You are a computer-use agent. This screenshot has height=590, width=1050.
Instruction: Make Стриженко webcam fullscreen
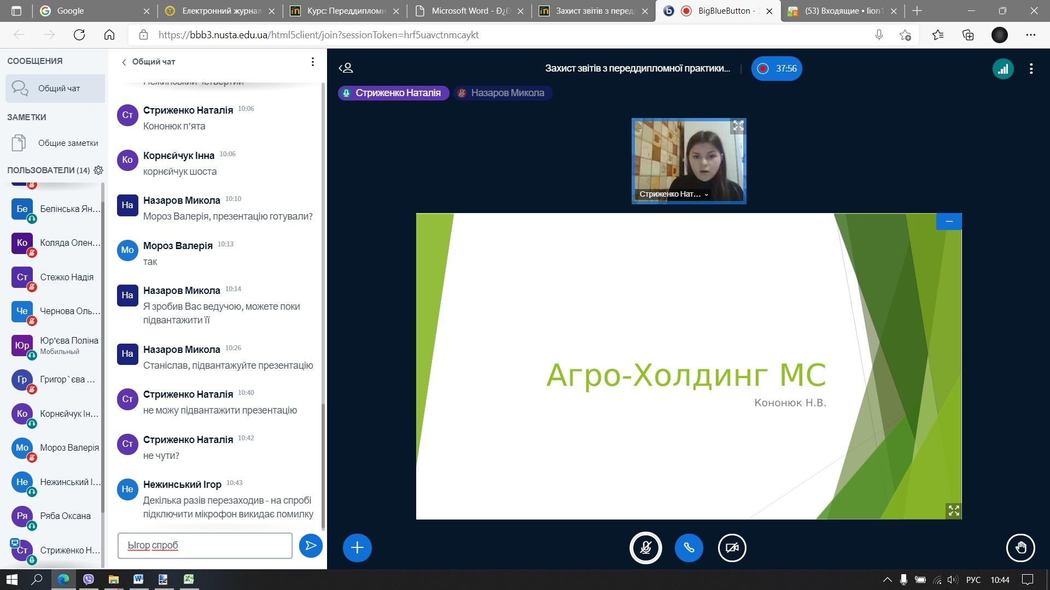(x=738, y=126)
